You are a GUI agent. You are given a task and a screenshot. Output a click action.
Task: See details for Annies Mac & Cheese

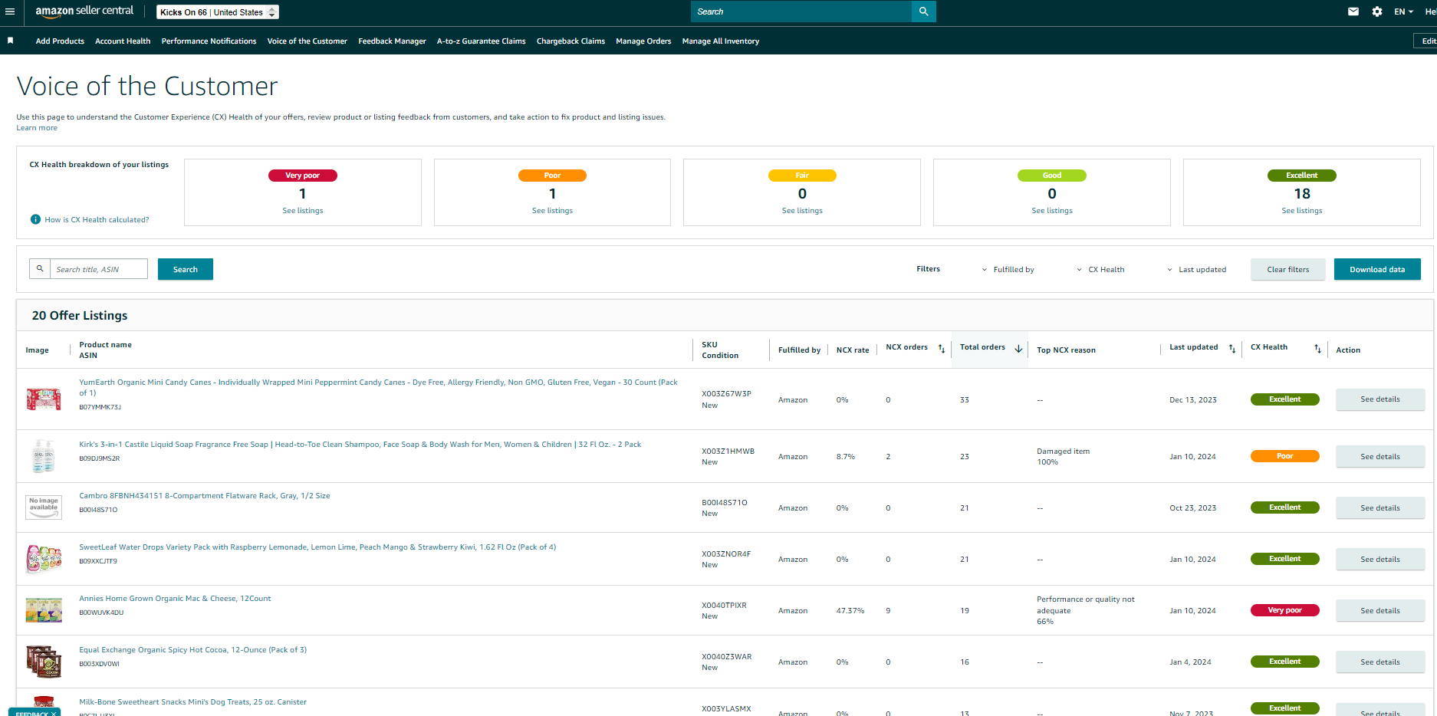(x=1380, y=611)
